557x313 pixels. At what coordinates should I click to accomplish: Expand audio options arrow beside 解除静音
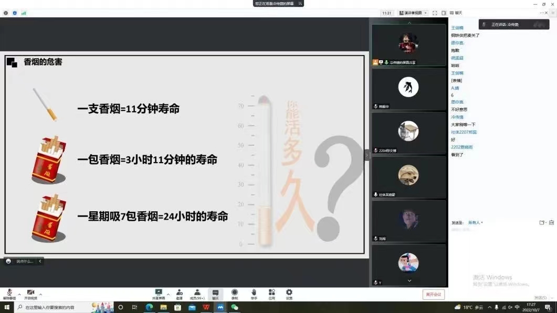coord(19,294)
